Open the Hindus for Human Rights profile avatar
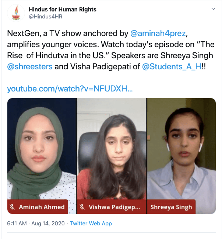This screenshot has height=239, width=222. tap(16, 13)
